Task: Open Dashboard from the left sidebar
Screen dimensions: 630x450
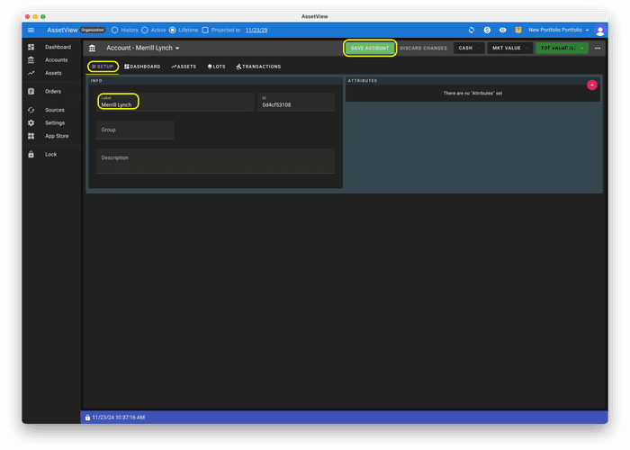Action: (58, 47)
